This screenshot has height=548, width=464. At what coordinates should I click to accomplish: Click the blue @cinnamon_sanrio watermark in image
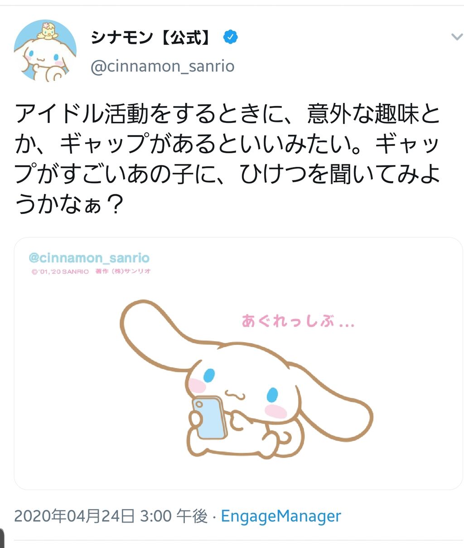coord(89,258)
